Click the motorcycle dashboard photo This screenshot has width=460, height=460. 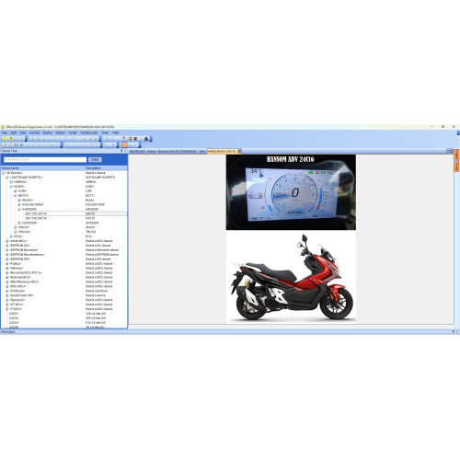point(291,192)
